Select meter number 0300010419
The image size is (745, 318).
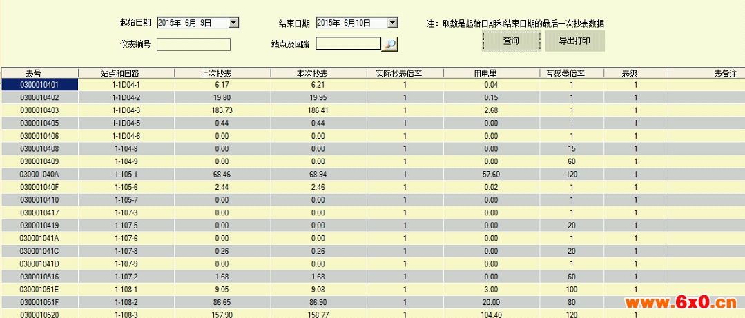(39, 225)
